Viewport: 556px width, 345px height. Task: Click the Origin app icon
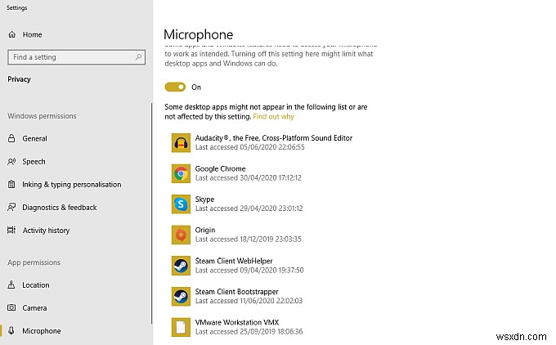click(x=181, y=235)
